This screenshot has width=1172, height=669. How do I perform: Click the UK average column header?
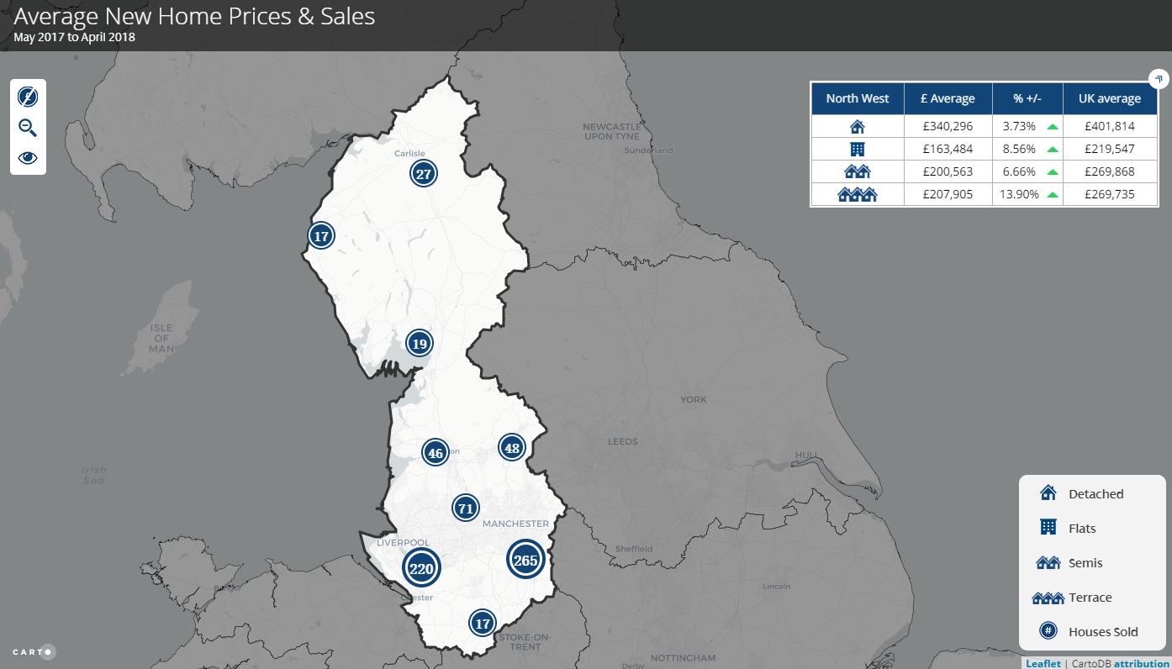[x=1110, y=98]
